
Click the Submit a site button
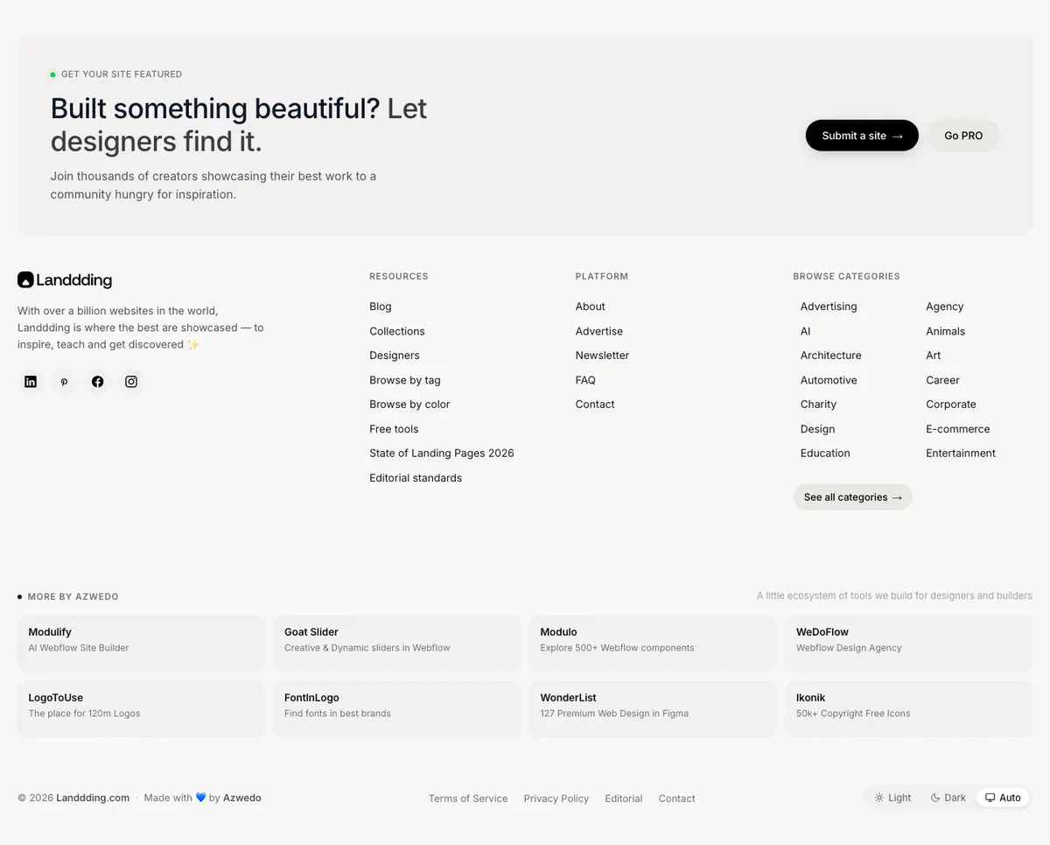862,136
